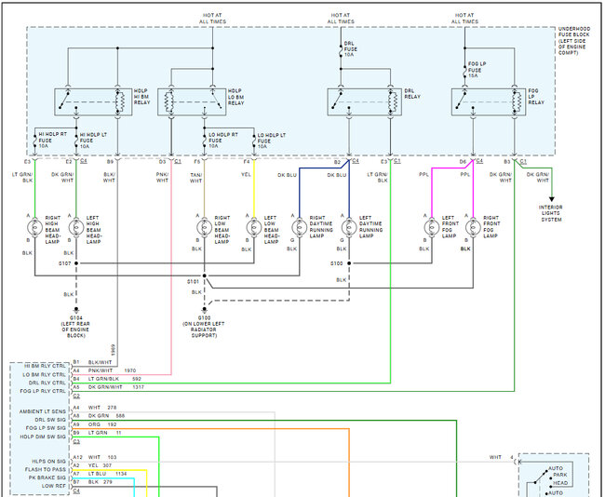
Task: Select the LO HDLP LT fuse symbol
Action: [254, 141]
